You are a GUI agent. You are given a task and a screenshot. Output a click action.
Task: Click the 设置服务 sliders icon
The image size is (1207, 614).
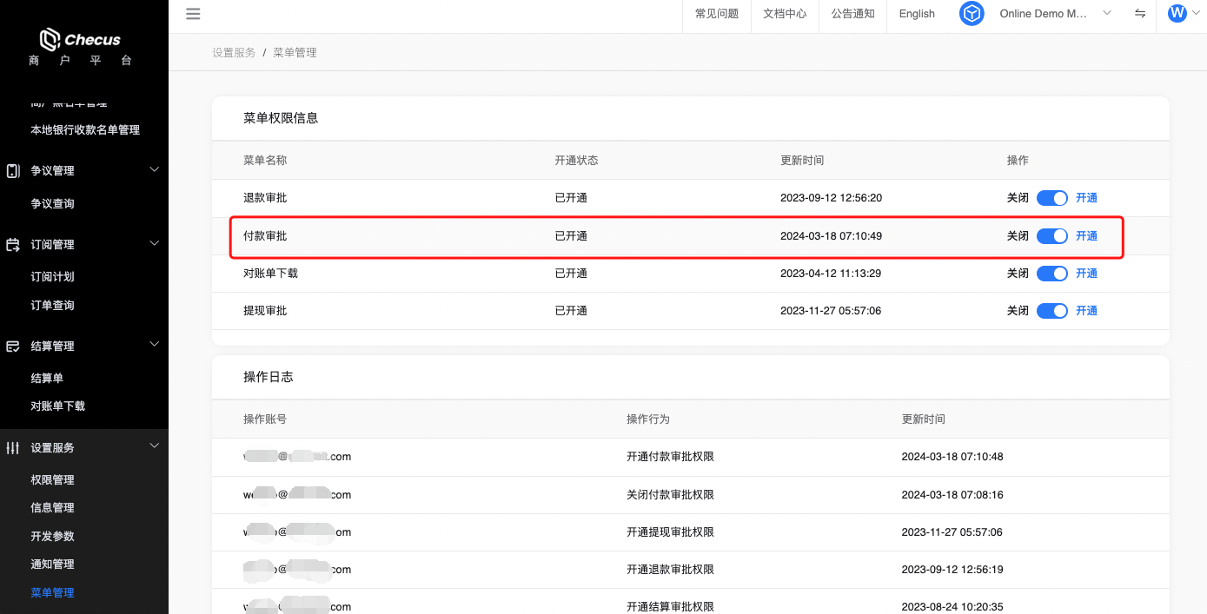[x=13, y=448]
